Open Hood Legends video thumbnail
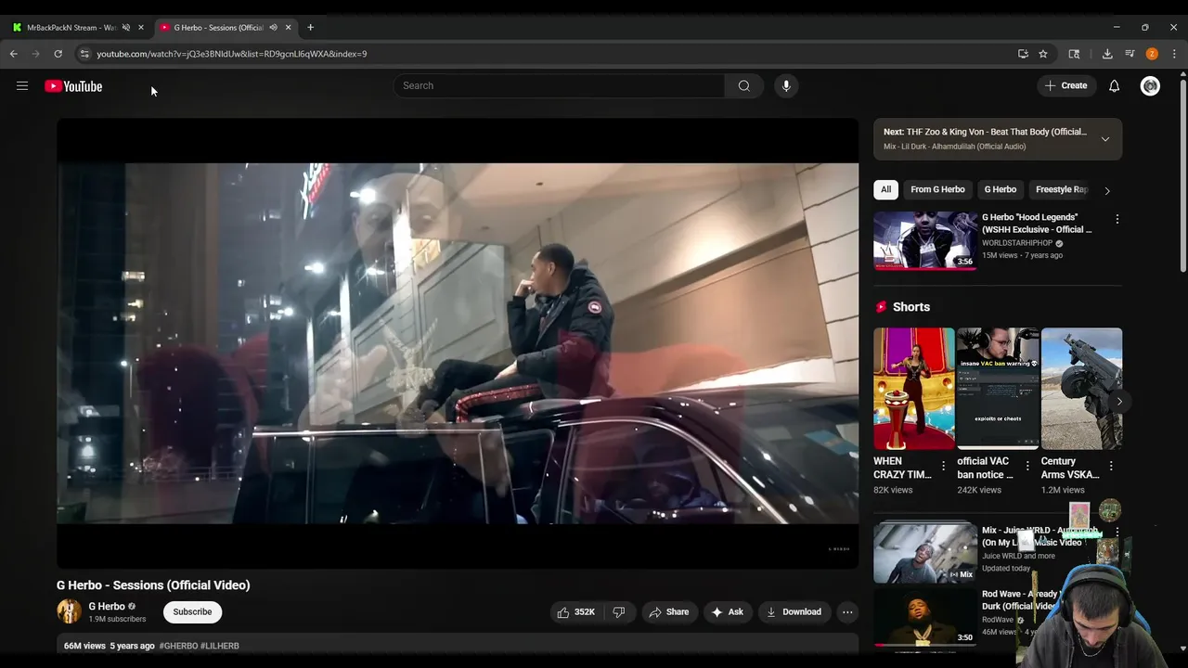 925,240
